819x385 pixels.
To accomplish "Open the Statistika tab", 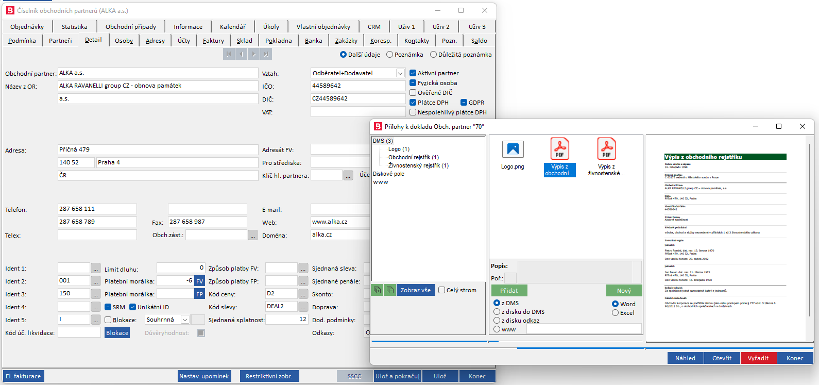I will point(74,27).
